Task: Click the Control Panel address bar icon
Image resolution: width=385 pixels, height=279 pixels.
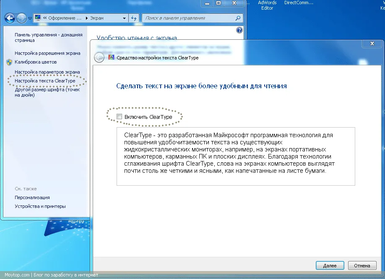Action: tap(38, 18)
